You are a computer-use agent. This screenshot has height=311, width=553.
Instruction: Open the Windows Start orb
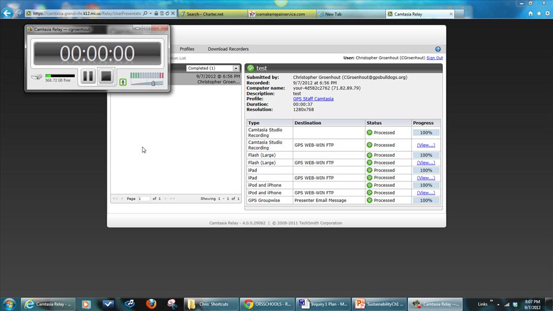pos(10,304)
